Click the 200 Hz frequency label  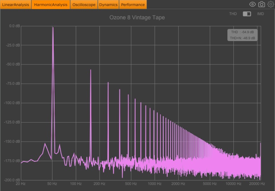click(100, 184)
